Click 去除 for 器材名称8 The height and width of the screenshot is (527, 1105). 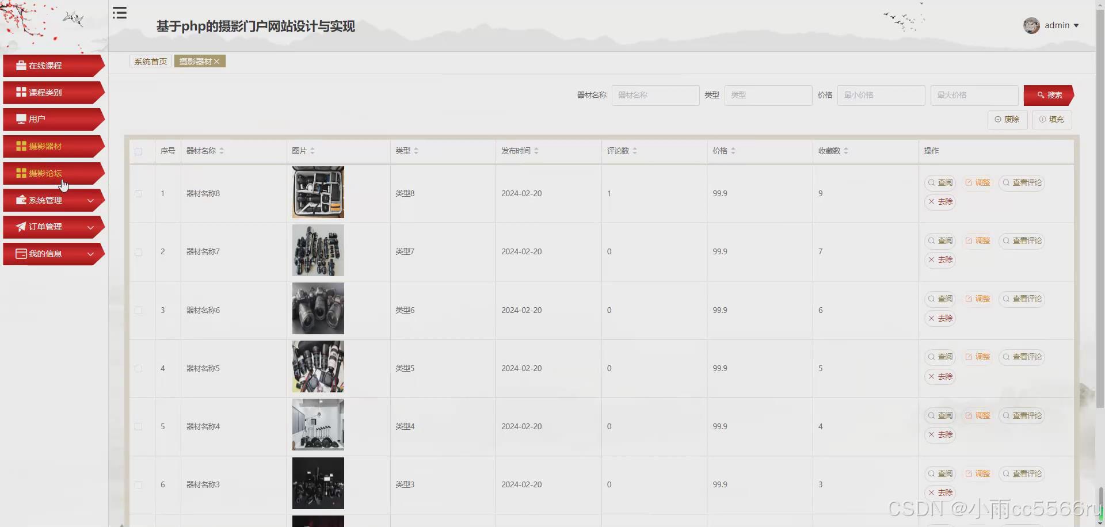[940, 202]
